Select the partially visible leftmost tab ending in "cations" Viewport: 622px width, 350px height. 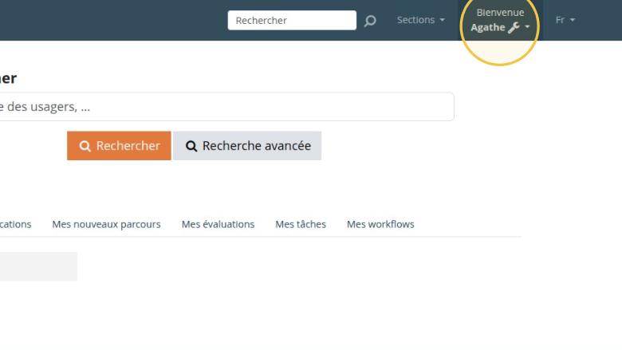pos(15,224)
